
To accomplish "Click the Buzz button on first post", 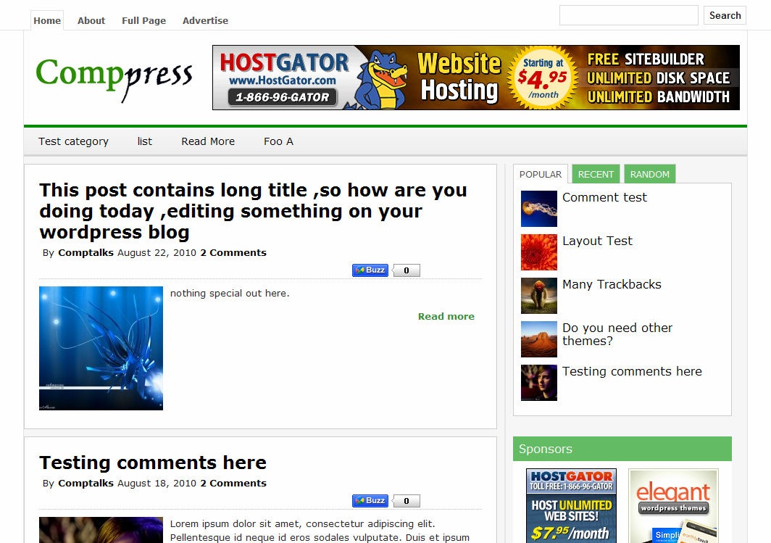I will 370,270.
